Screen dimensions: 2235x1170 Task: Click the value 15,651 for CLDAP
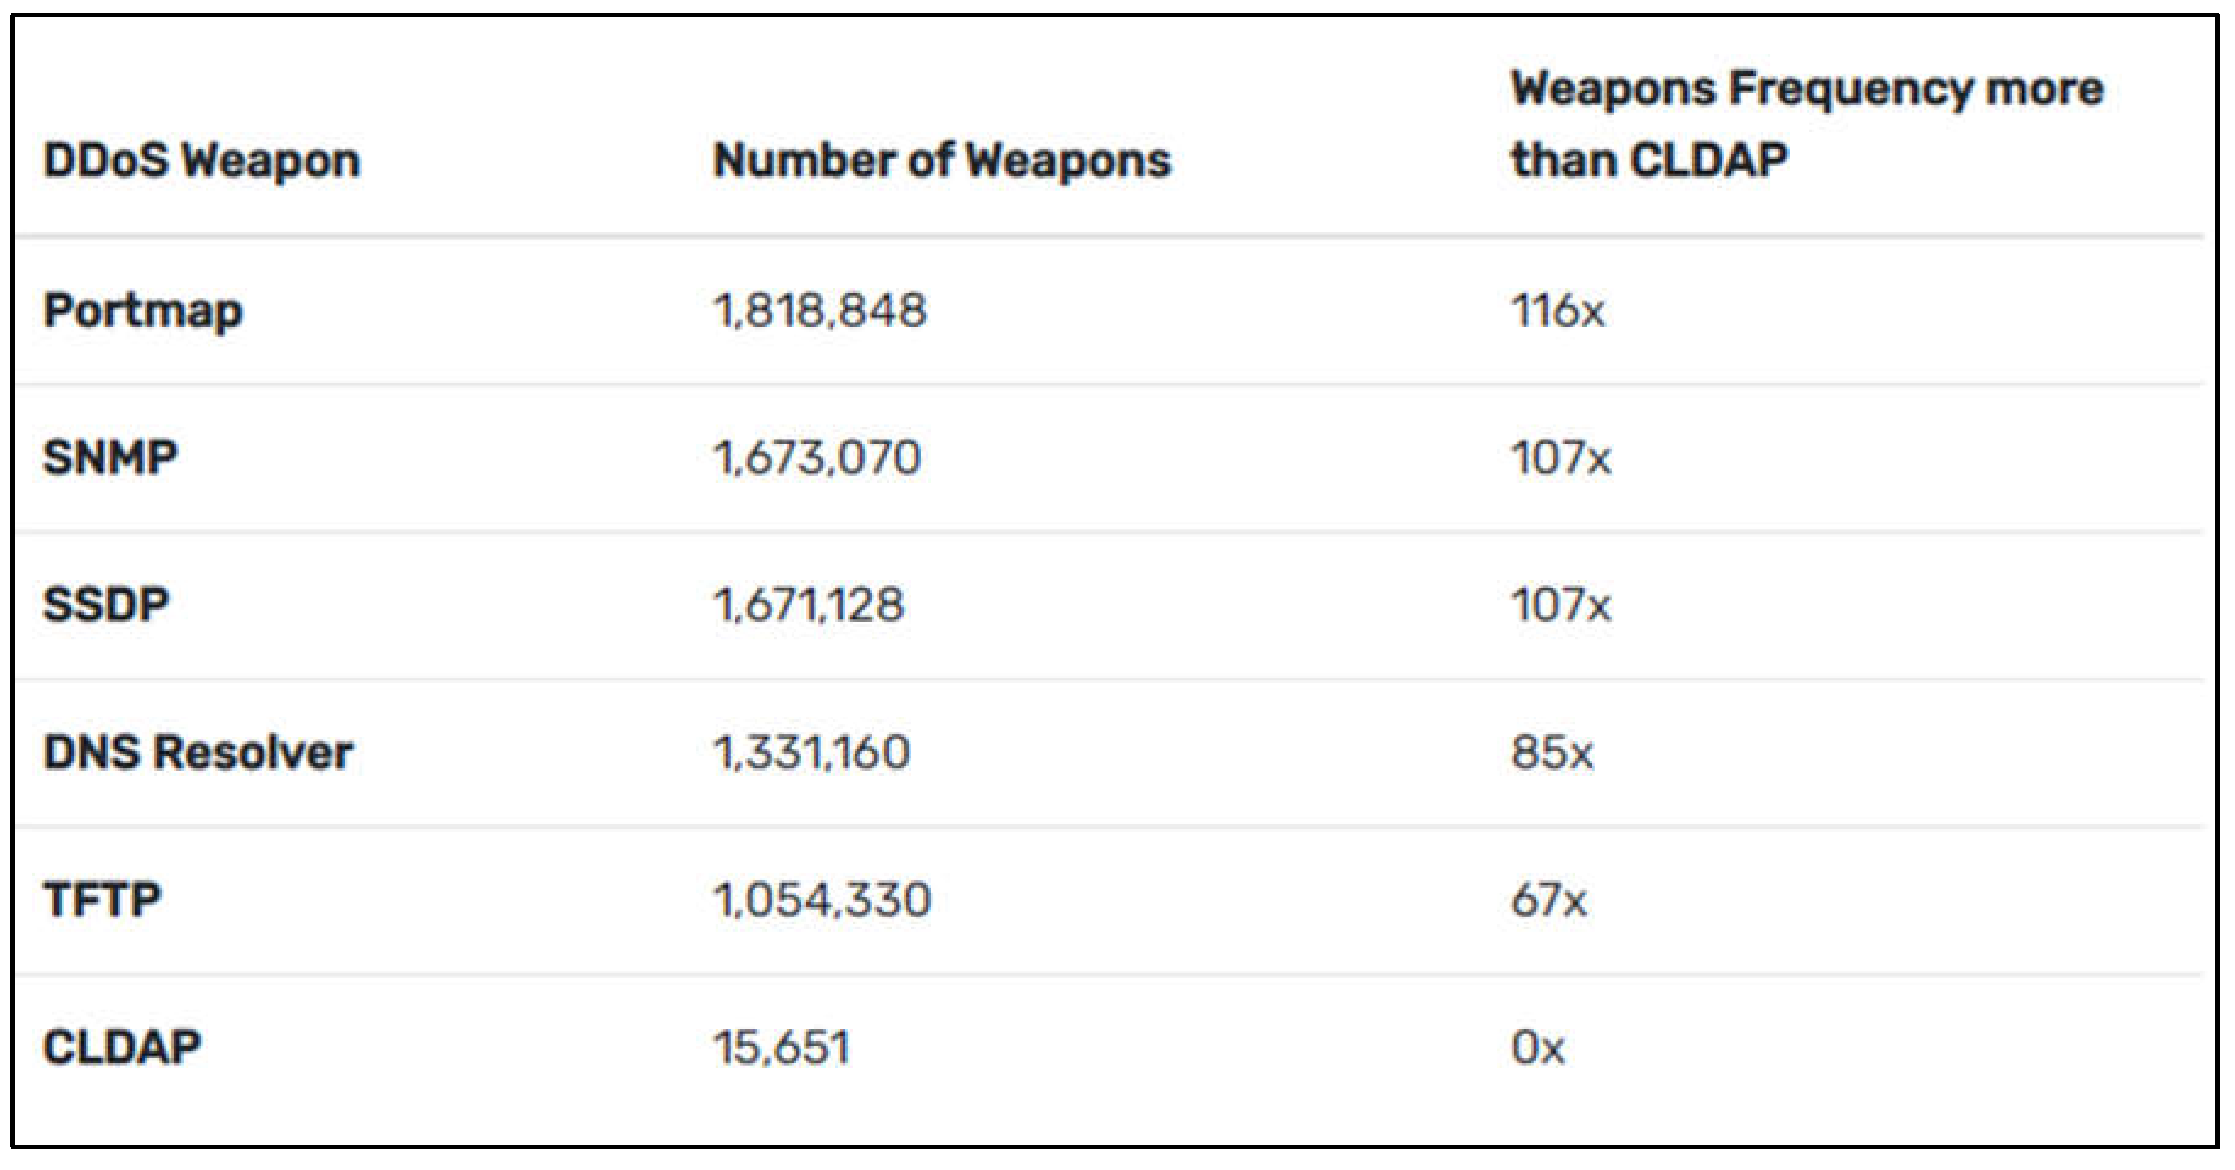781,1047
